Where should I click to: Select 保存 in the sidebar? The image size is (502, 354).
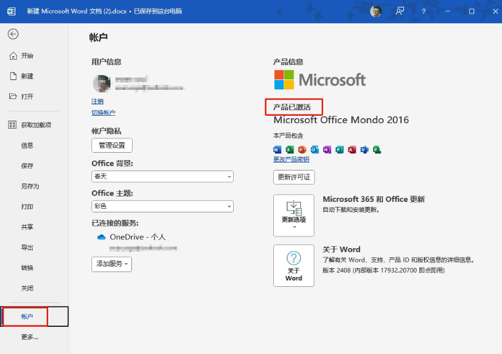[x=27, y=166]
